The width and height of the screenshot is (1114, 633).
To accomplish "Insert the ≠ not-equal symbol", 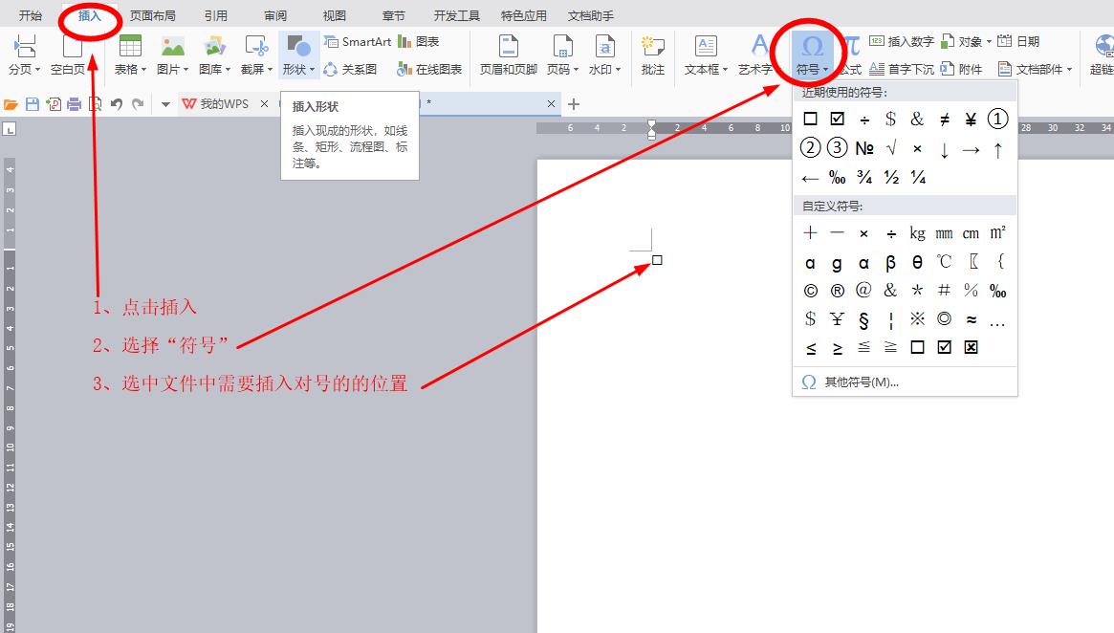I will (944, 120).
